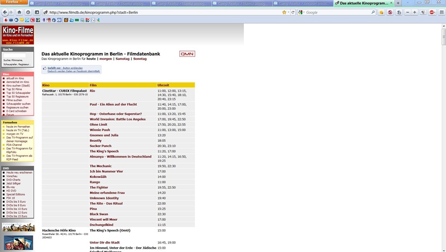
Task: Open sidebar link E-Card schreiben
Action: pyautogui.click(x=16, y=111)
